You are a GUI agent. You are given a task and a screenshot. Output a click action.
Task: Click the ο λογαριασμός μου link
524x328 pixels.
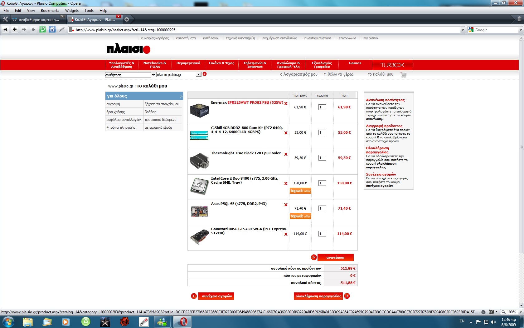pos(298,74)
